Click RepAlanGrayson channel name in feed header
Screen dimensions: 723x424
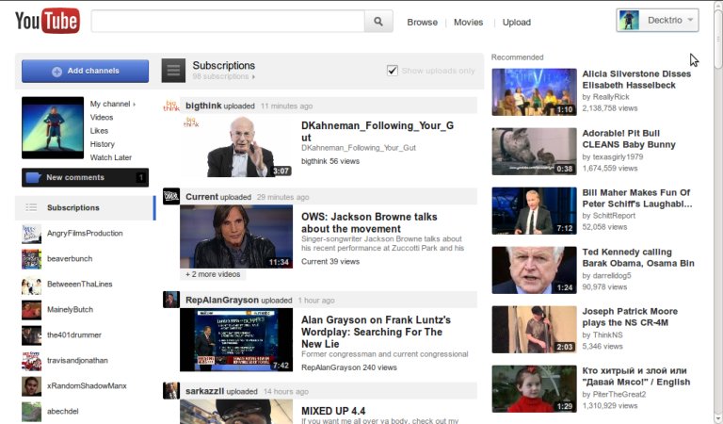tap(222, 300)
